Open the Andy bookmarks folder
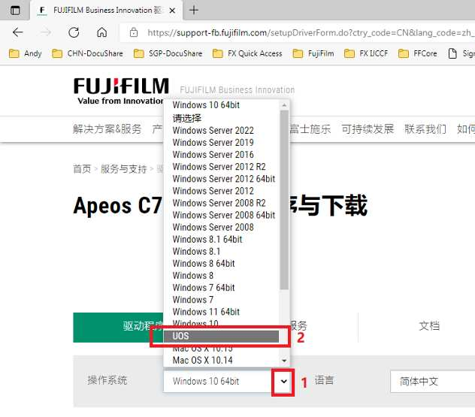This screenshot has width=475, height=417. 25,53
